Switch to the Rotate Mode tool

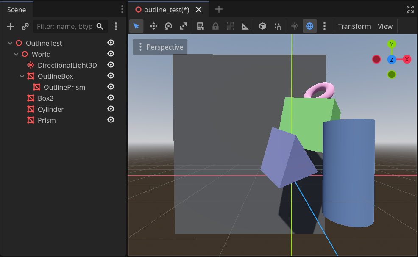pyautogui.click(x=168, y=26)
